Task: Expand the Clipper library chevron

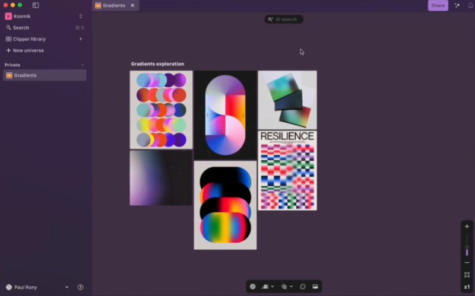Action: pos(81,39)
